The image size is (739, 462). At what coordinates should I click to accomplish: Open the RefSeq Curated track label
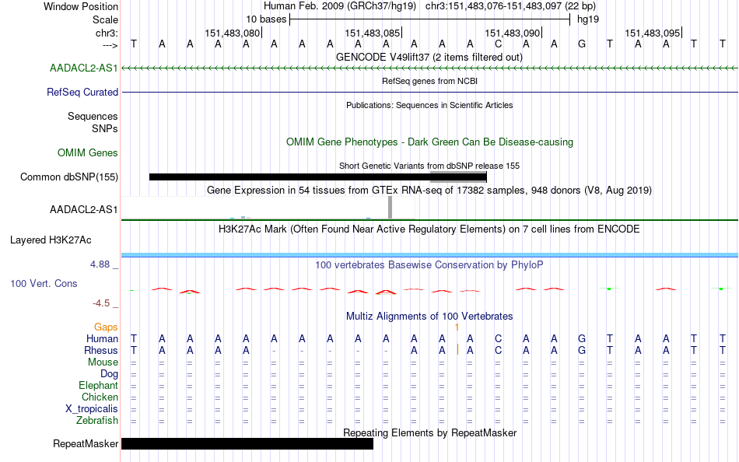[82, 93]
